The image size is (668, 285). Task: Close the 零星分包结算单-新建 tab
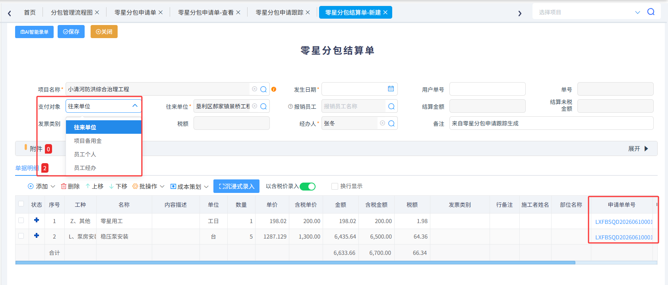click(385, 12)
